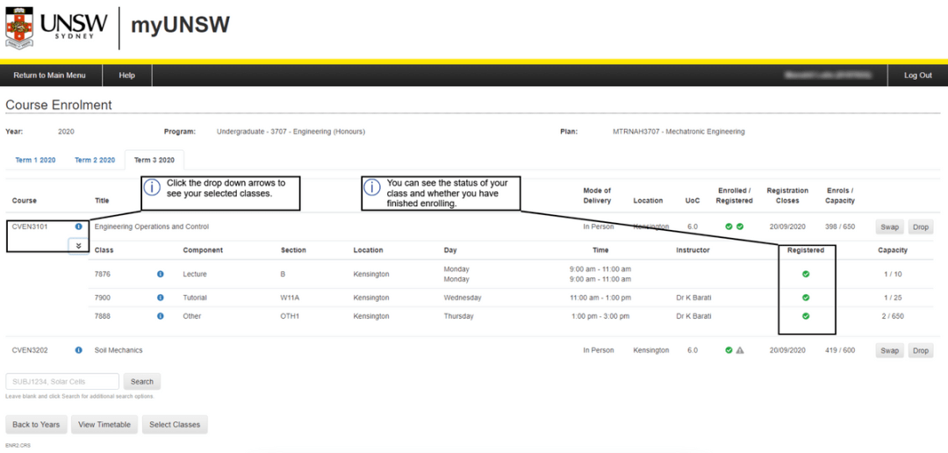
Task: Click info icon for Lecture class 7876
Action: [x=160, y=274]
